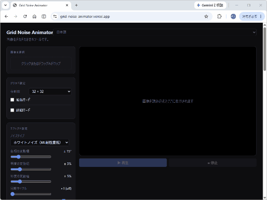267x200 pixels.
Task: Reload the Grid Noise Animator page
Action: [25, 16]
